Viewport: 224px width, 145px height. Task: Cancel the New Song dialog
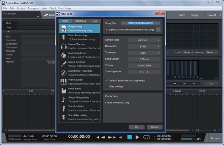[154, 127]
